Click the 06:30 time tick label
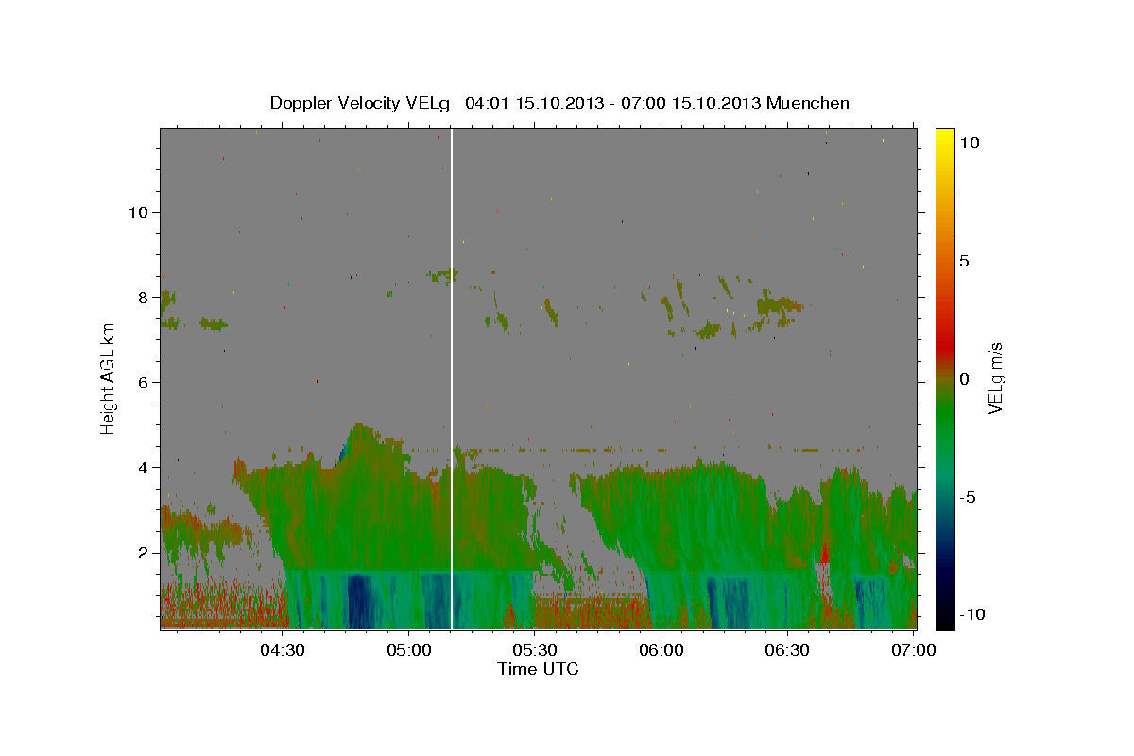Screen dimensions: 1134x756 (787, 650)
